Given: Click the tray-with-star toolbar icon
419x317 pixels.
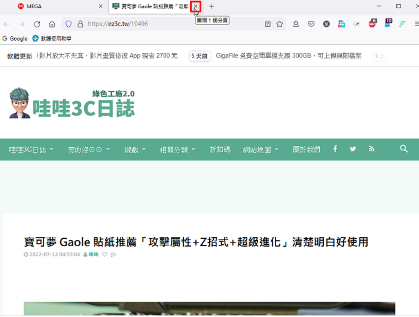Looking at the screenshot, I should click(x=296, y=24).
